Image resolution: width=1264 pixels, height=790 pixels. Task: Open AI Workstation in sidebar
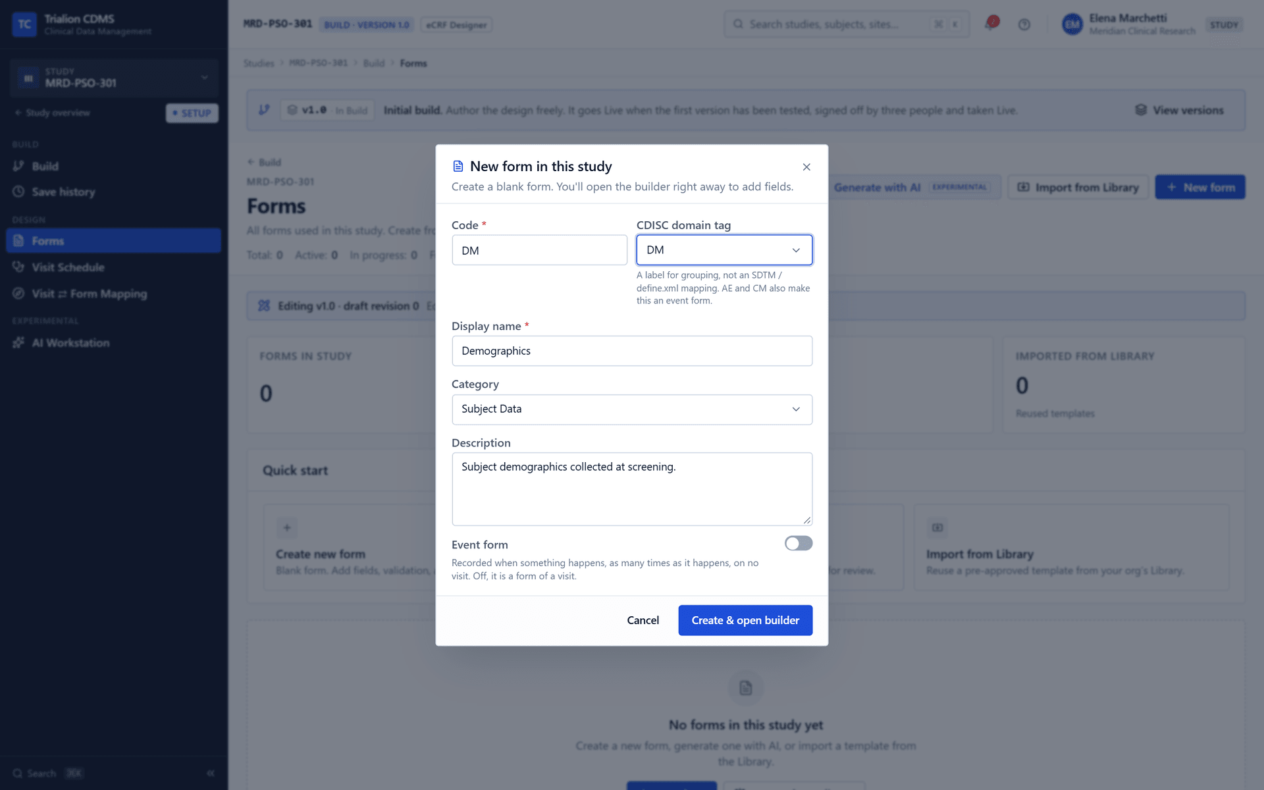point(114,343)
